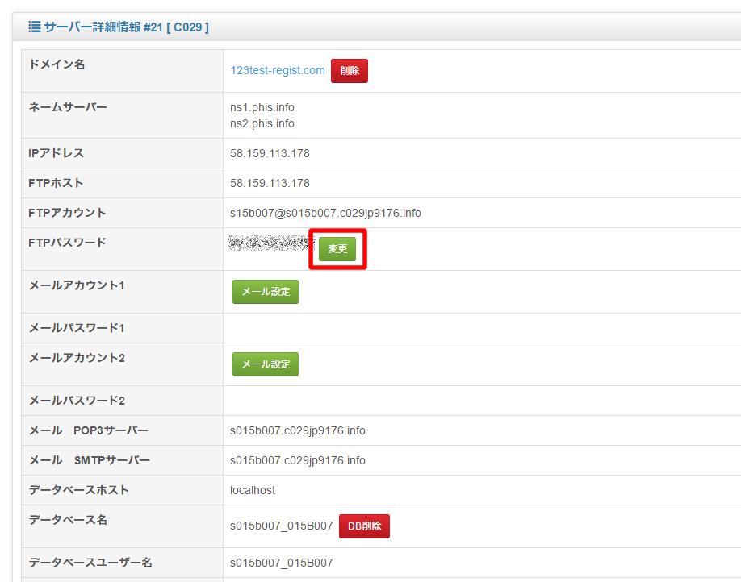Click the FTPホスト address value
Screen dimensions: 741x582
[x=270, y=183]
